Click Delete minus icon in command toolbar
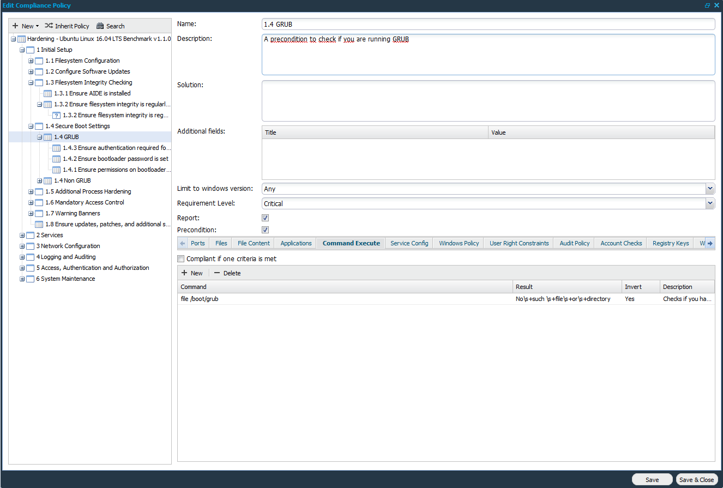 point(217,273)
